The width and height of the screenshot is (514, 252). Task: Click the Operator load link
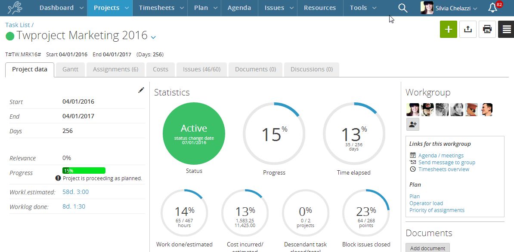[x=426, y=203]
